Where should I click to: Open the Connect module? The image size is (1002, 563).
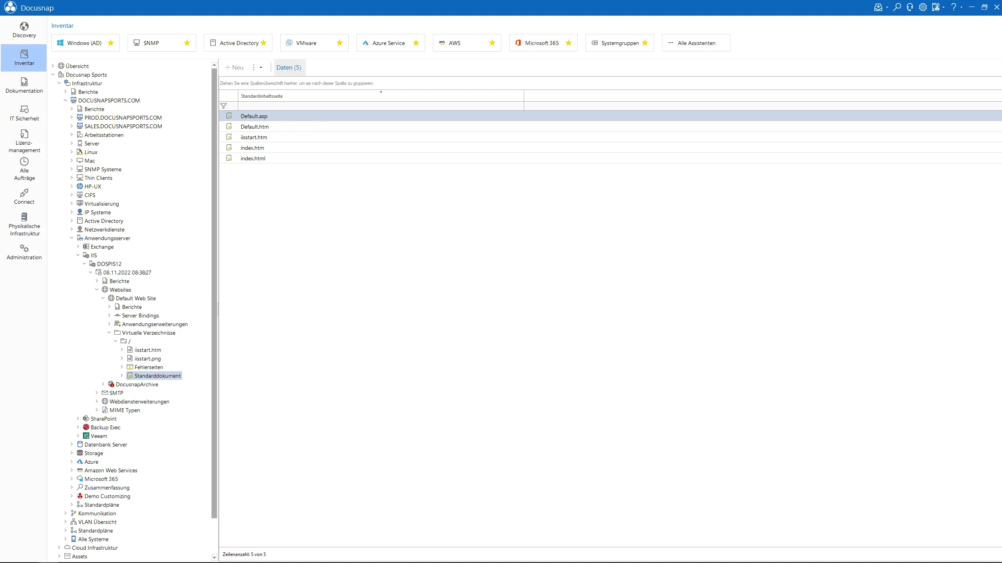coord(24,196)
